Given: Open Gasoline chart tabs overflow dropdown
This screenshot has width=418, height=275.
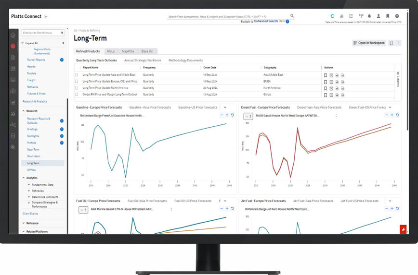Looking at the screenshot, I should (x=225, y=108).
